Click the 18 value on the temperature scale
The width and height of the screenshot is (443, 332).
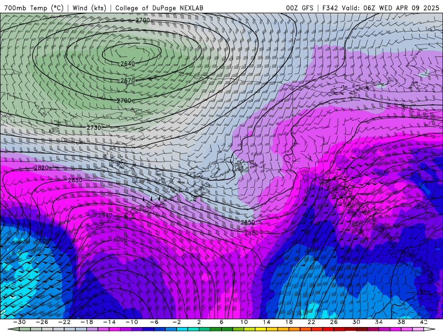(x=289, y=322)
